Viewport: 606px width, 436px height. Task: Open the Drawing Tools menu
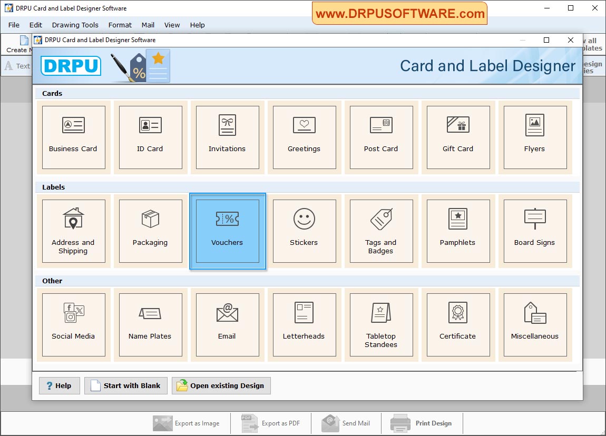click(75, 25)
